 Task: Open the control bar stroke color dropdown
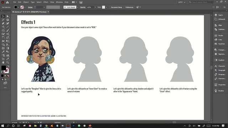(x=25, y=7)
